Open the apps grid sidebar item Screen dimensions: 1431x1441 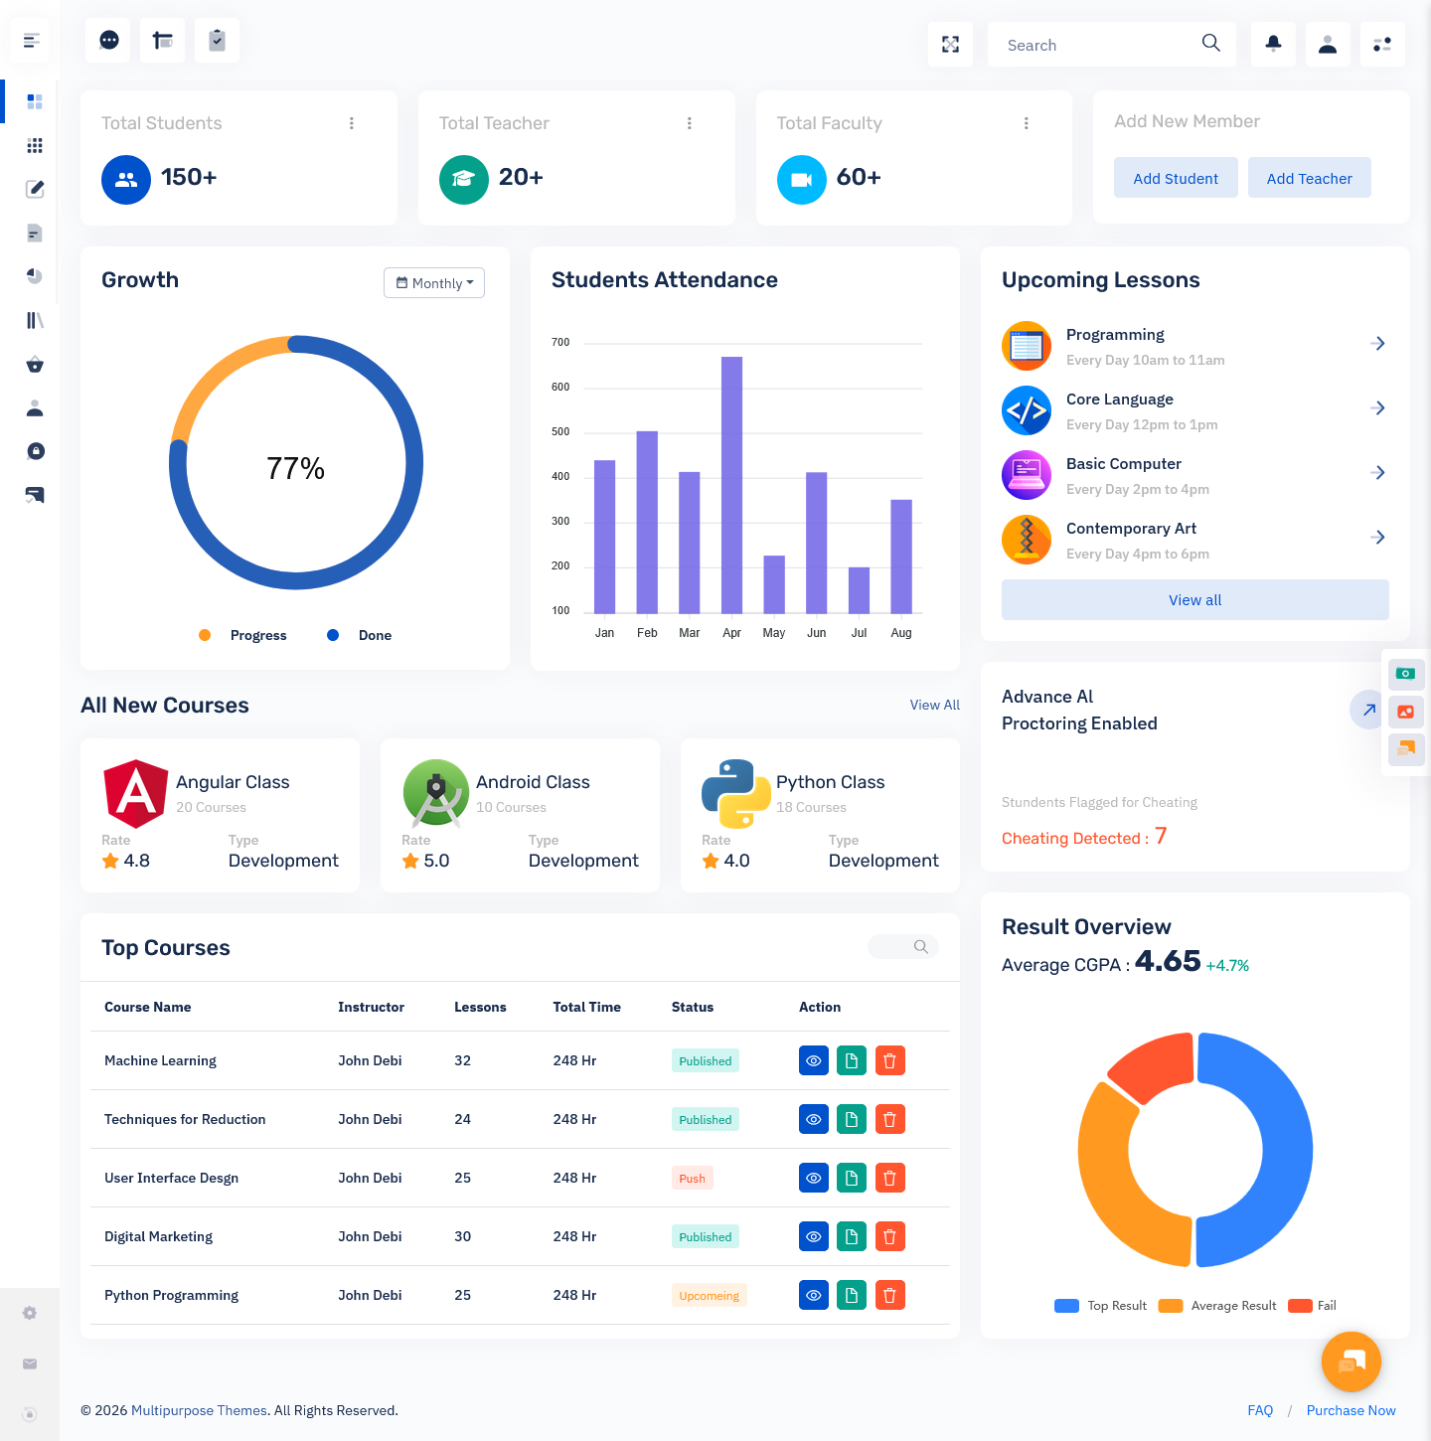pyautogui.click(x=35, y=145)
